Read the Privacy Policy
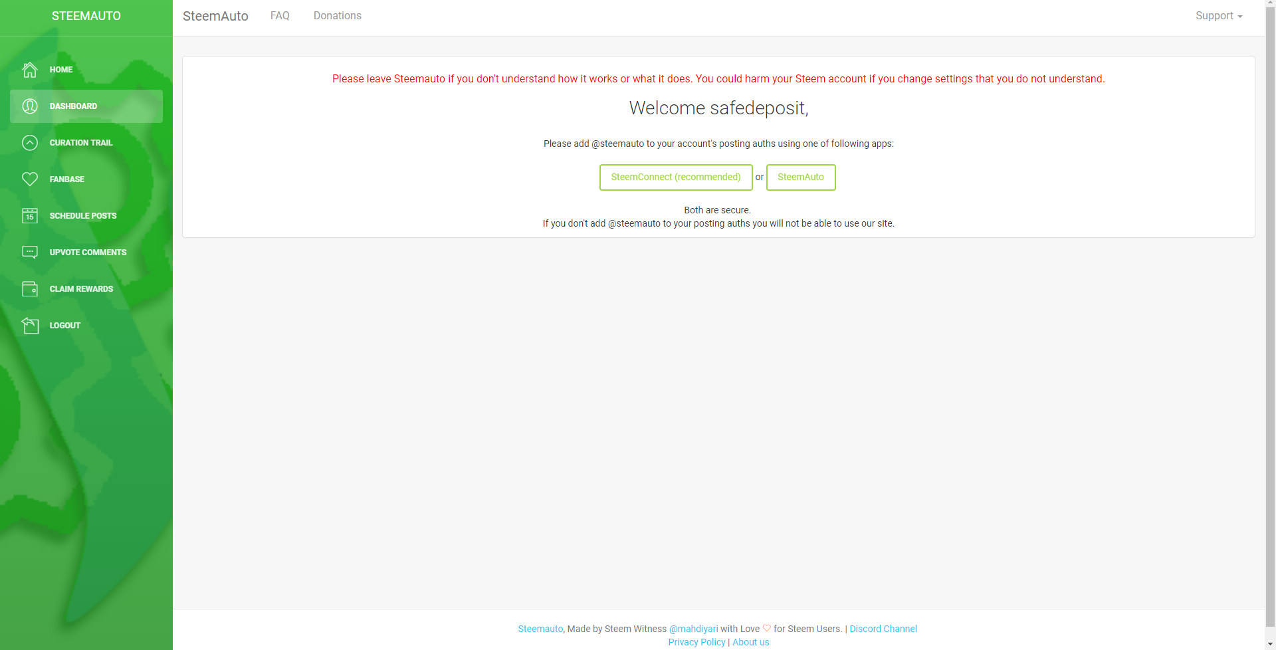Image resolution: width=1276 pixels, height=650 pixels. coord(696,642)
